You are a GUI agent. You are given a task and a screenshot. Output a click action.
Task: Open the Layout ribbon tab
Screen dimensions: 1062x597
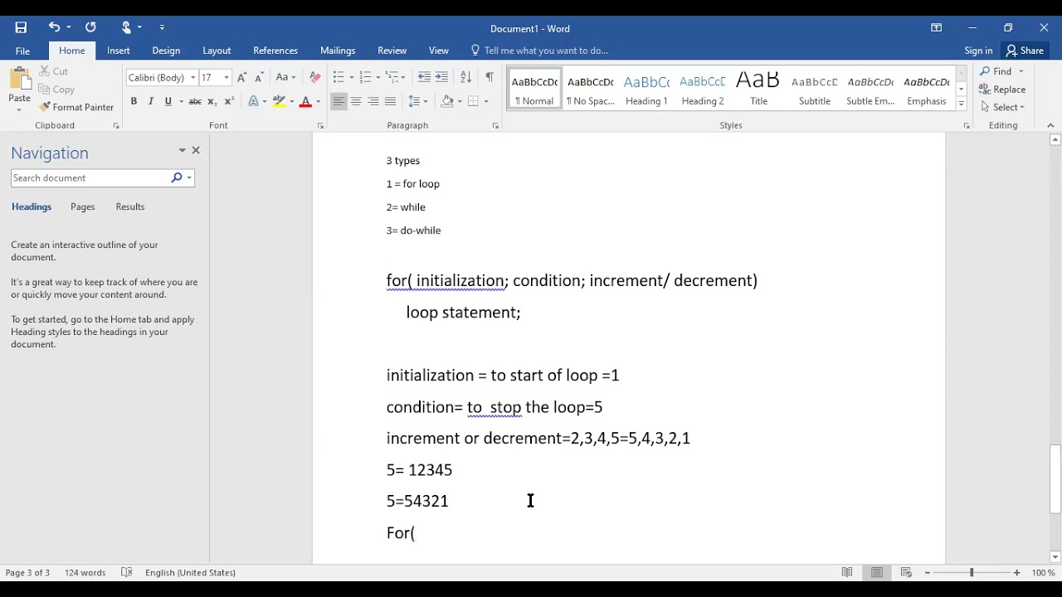pyautogui.click(x=217, y=51)
